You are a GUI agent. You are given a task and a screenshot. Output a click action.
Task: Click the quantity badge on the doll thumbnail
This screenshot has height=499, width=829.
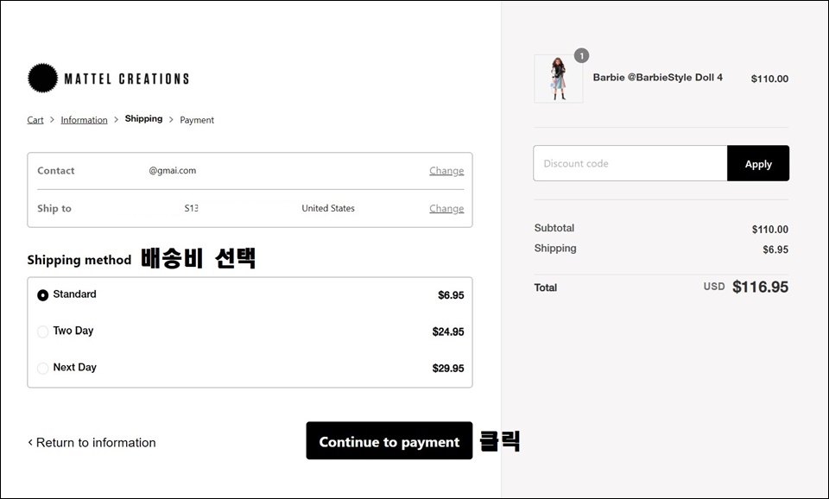point(581,55)
